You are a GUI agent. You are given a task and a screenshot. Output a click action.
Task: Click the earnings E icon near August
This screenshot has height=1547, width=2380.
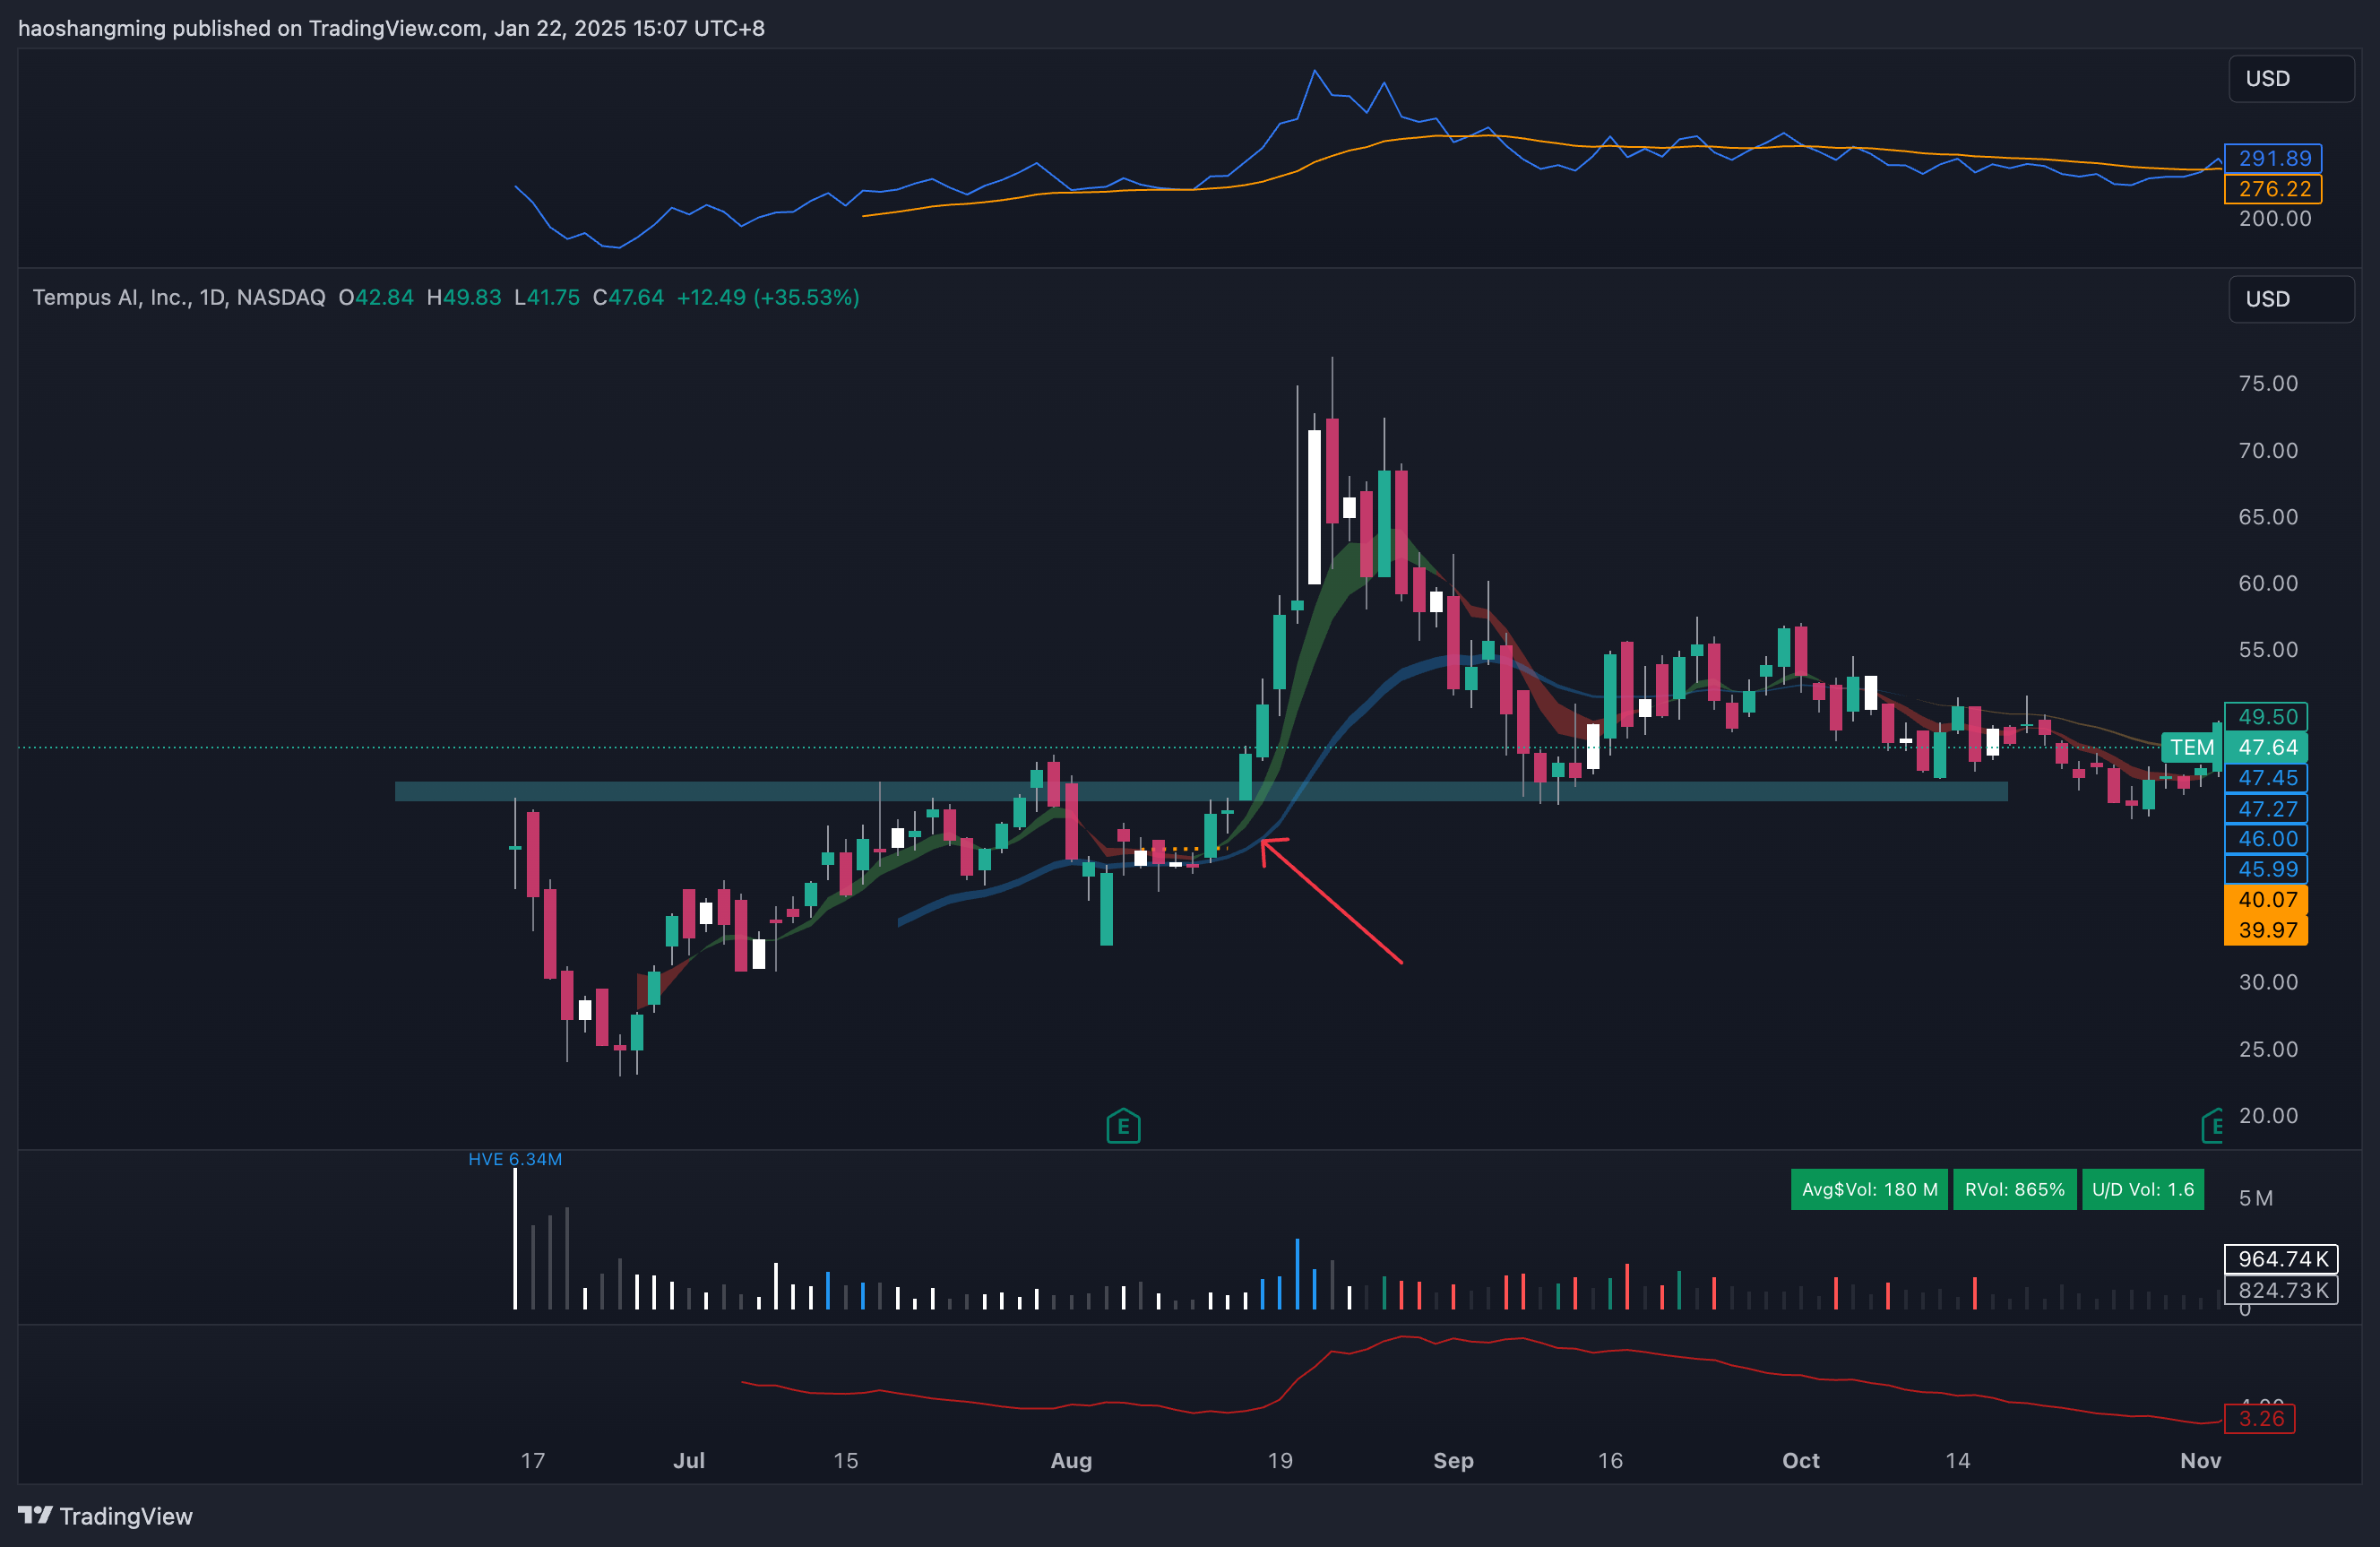(x=1123, y=1127)
